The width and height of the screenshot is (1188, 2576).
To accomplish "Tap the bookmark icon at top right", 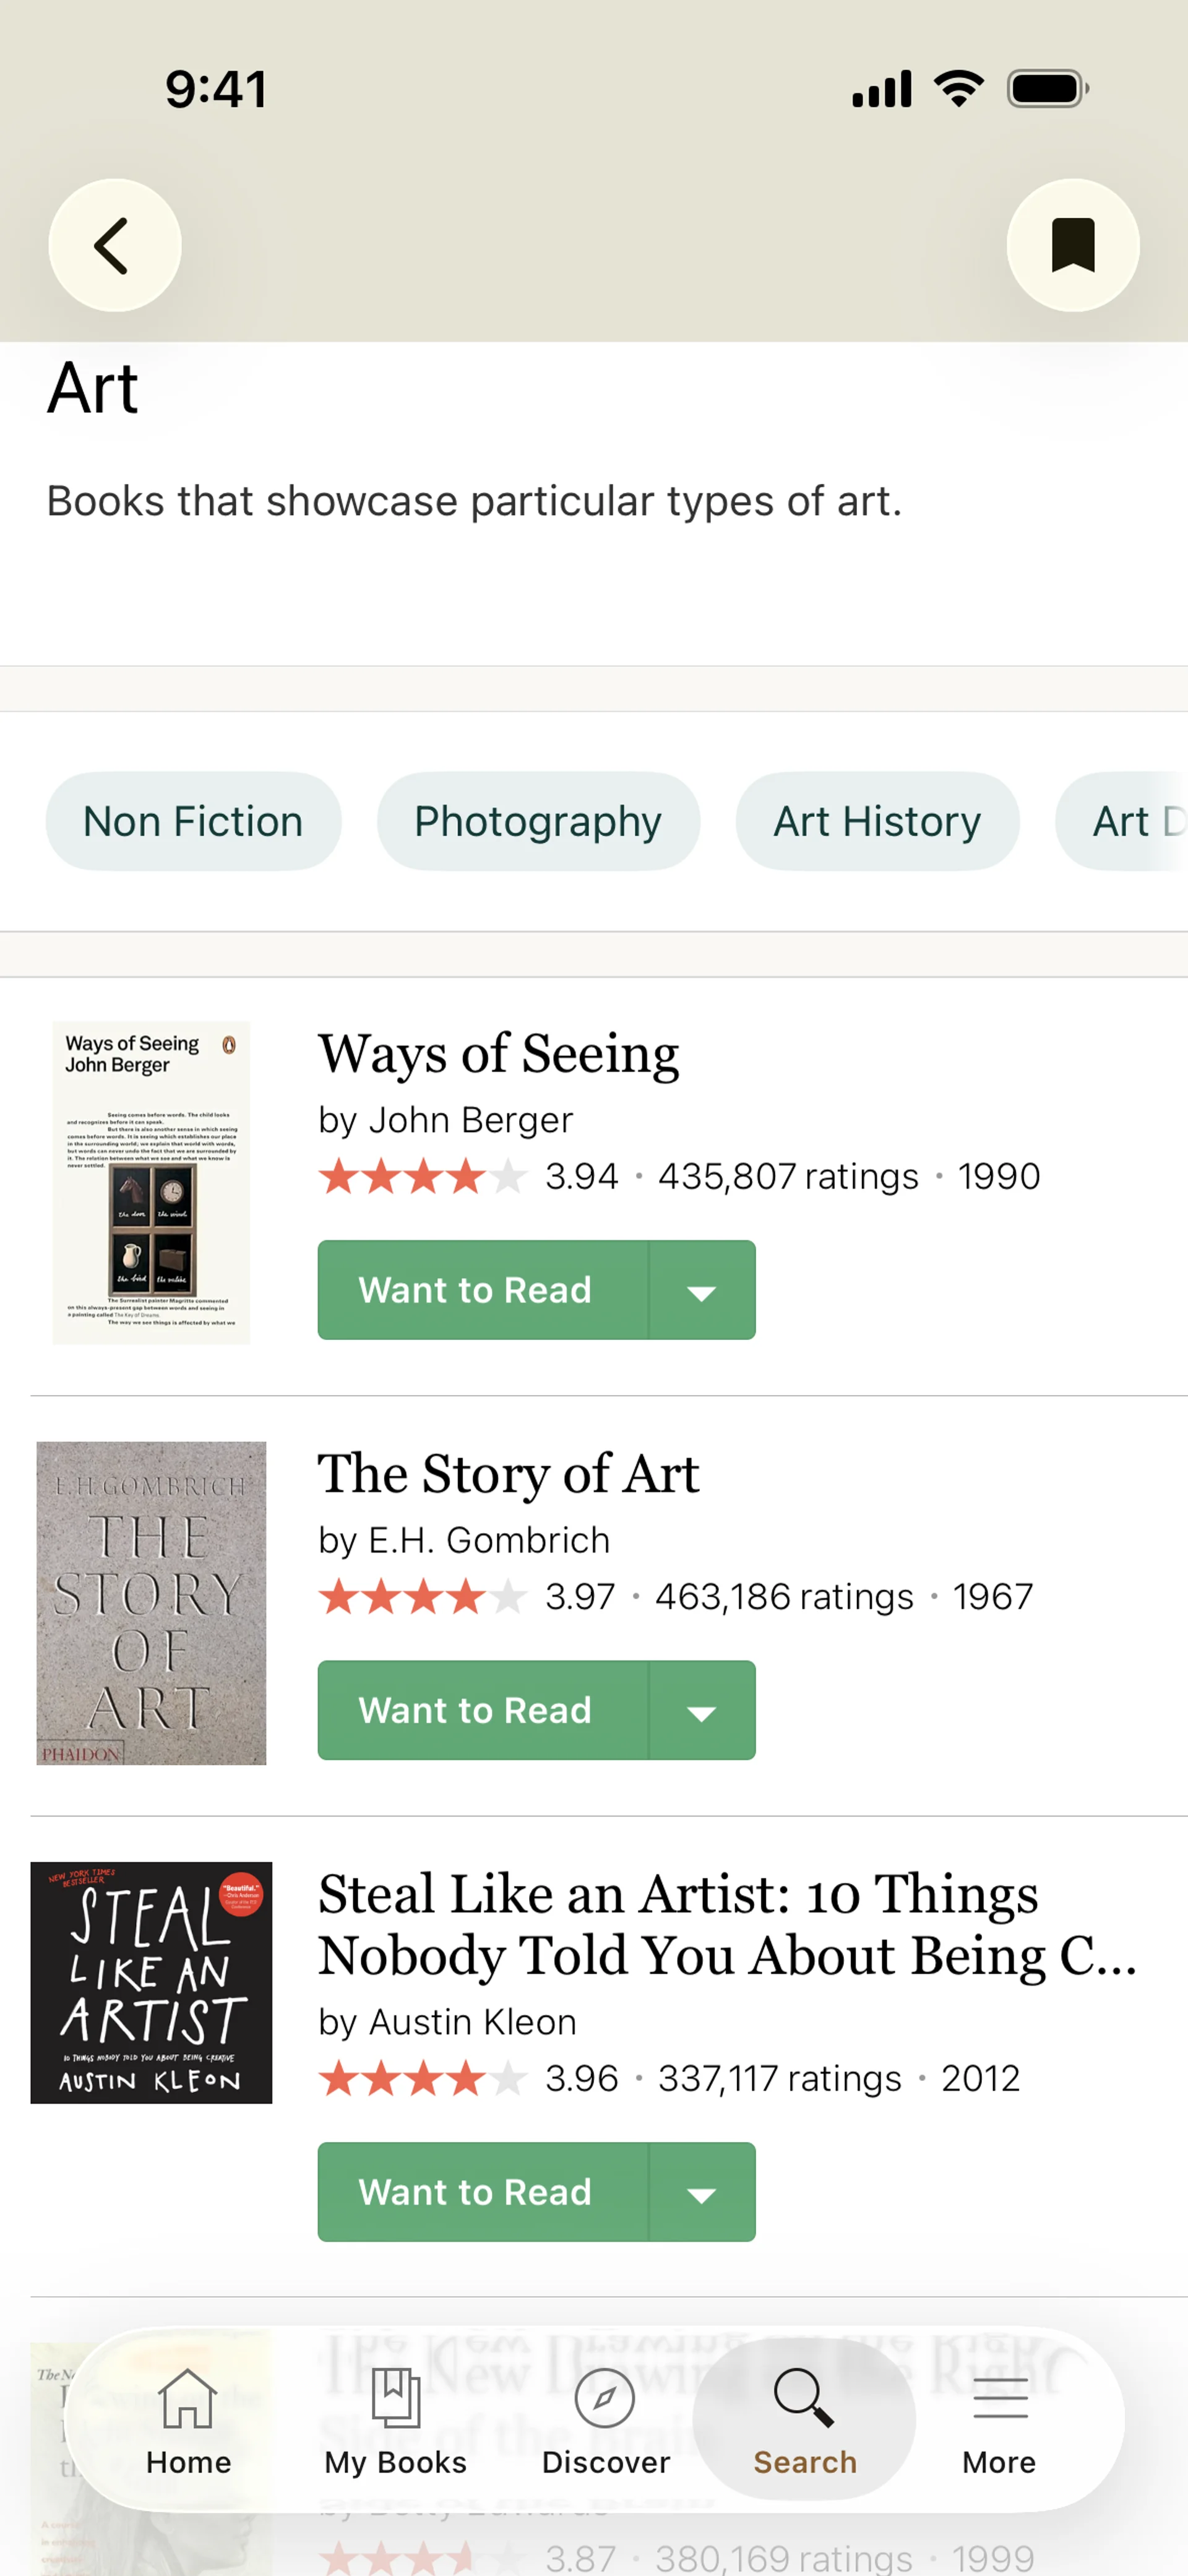I will pyautogui.click(x=1073, y=245).
